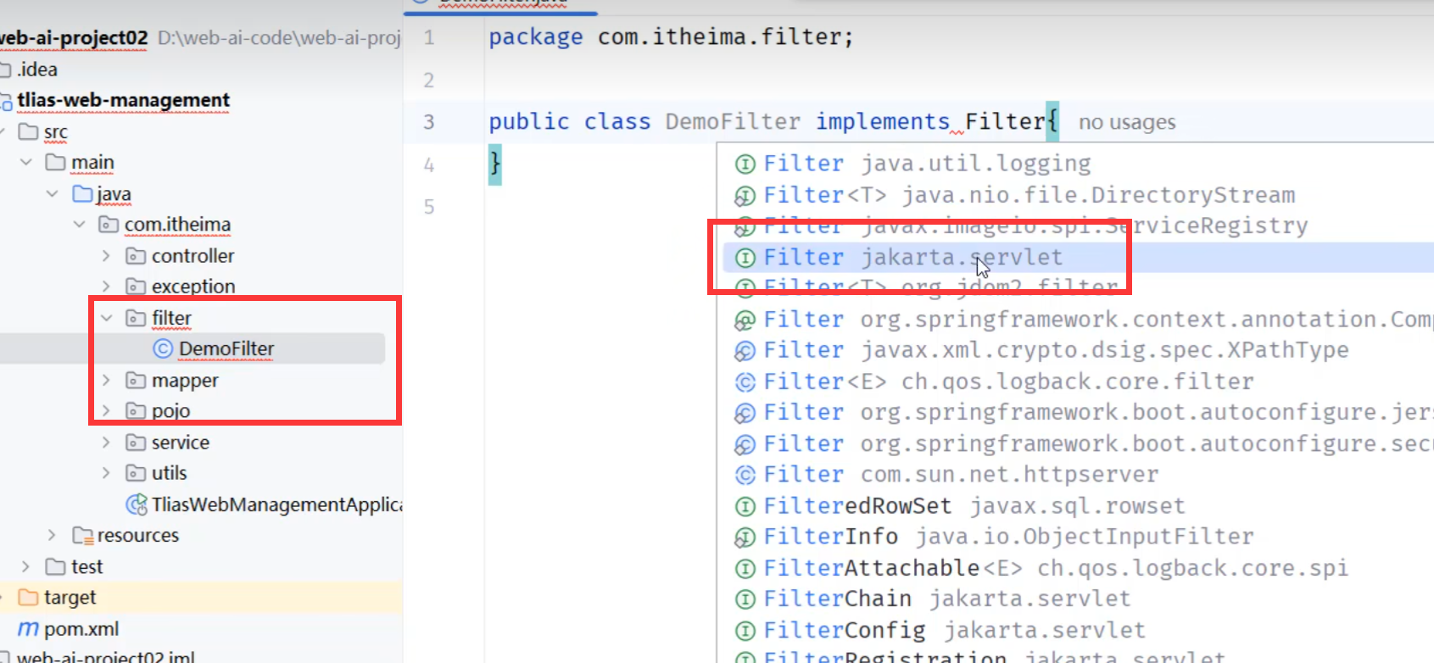The height and width of the screenshot is (663, 1434).
Task: Click the TliasWebManagementApplication Spring class icon
Action: [x=136, y=504]
